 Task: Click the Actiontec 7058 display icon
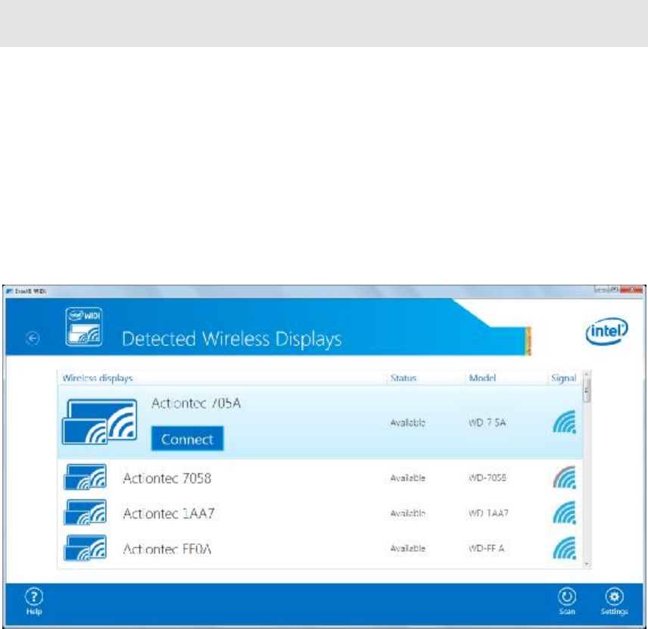click(85, 478)
